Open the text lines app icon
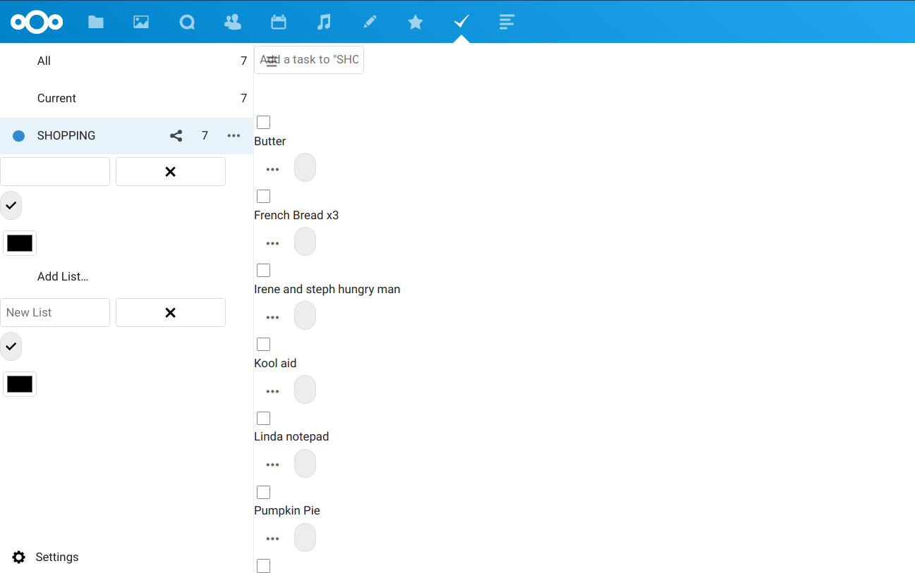This screenshot has width=915, height=573. pos(507,22)
